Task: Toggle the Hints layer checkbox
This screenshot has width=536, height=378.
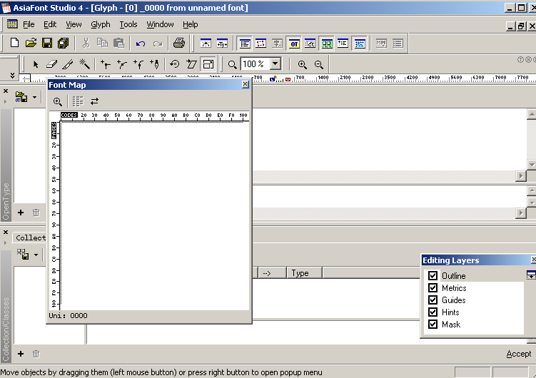Action: 433,312
